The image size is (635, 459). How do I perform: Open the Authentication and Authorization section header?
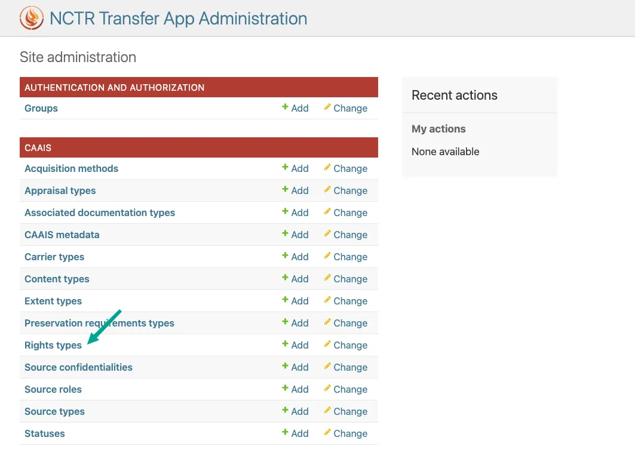114,87
